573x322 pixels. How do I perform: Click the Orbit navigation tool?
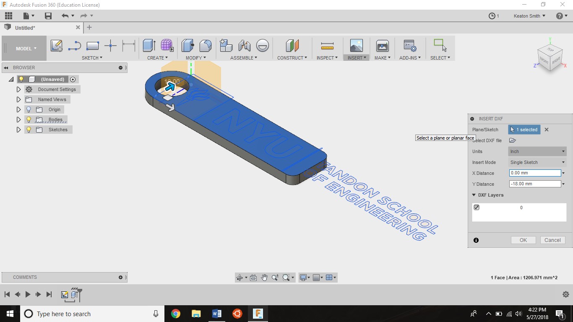[x=240, y=278]
